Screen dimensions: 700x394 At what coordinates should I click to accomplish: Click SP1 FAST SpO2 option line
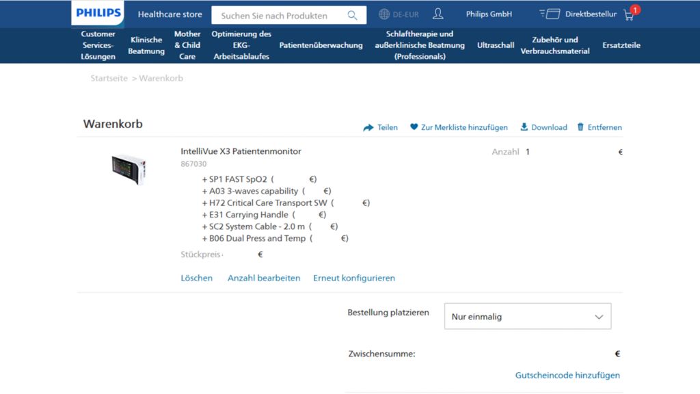coord(259,179)
